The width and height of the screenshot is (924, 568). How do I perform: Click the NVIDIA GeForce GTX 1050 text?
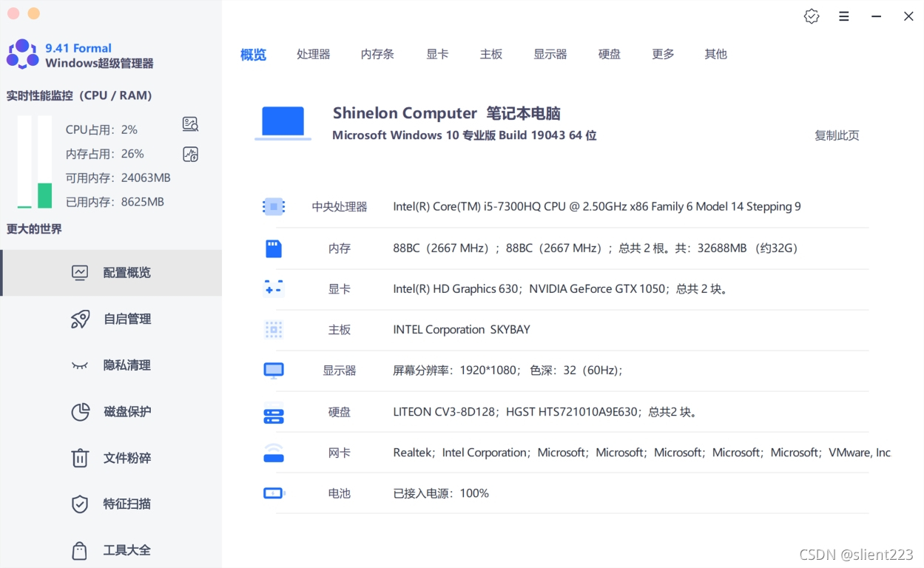pos(597,289)
